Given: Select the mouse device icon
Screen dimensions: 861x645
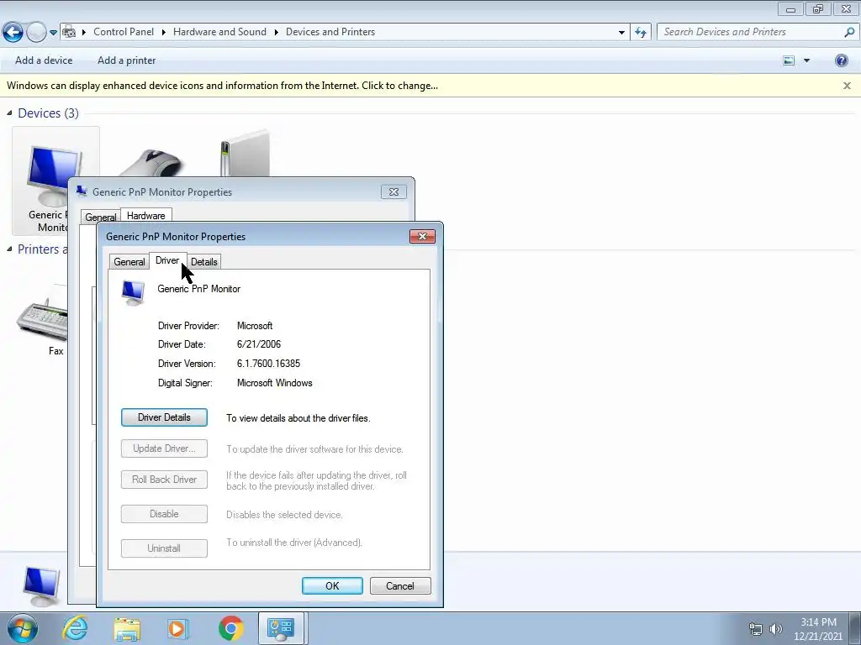Looking at the screenshot, I should coord(151,162).
